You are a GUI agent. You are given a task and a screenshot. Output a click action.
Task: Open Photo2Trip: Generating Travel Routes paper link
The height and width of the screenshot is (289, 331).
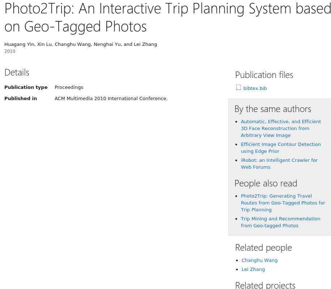[x=283, y=203]
